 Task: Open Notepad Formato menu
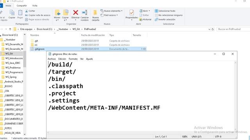[73, 59]
